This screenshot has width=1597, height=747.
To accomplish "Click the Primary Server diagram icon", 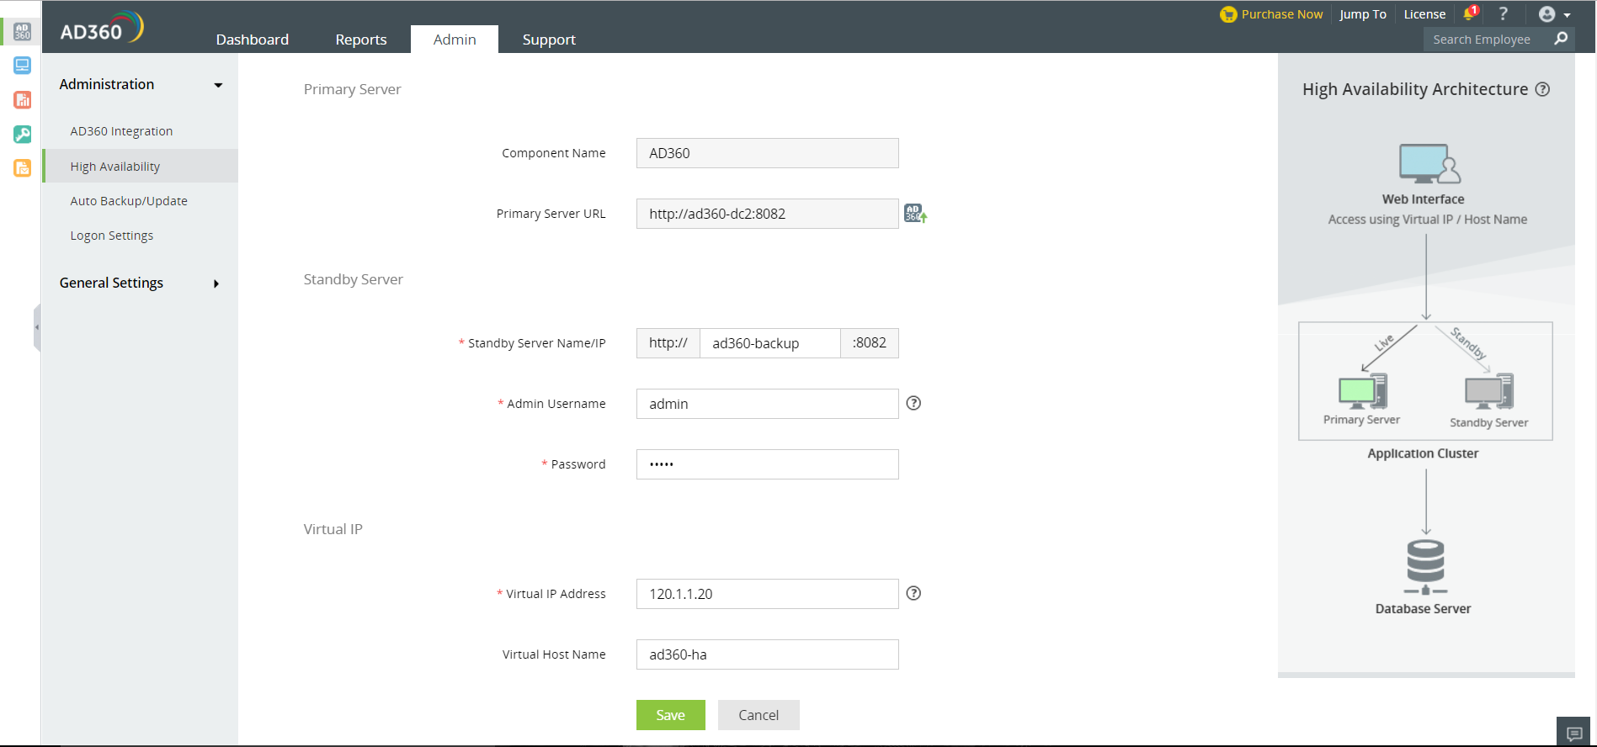I will click(1363, 391).
